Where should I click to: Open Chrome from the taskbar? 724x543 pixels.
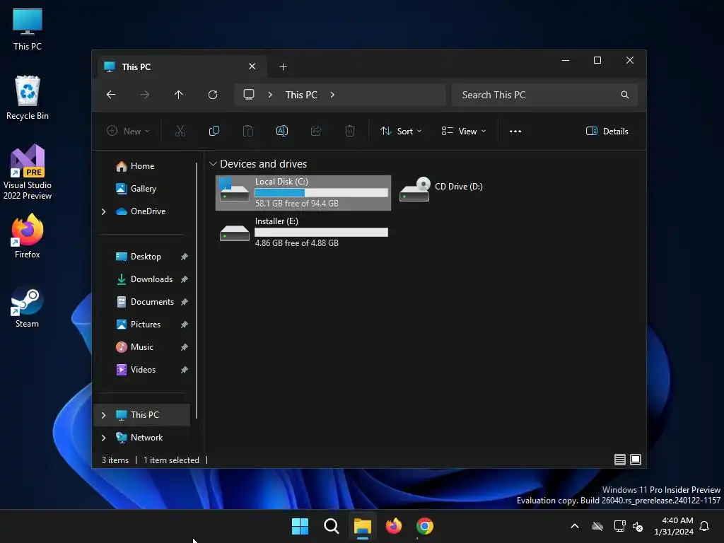click(x=425, y=526)
